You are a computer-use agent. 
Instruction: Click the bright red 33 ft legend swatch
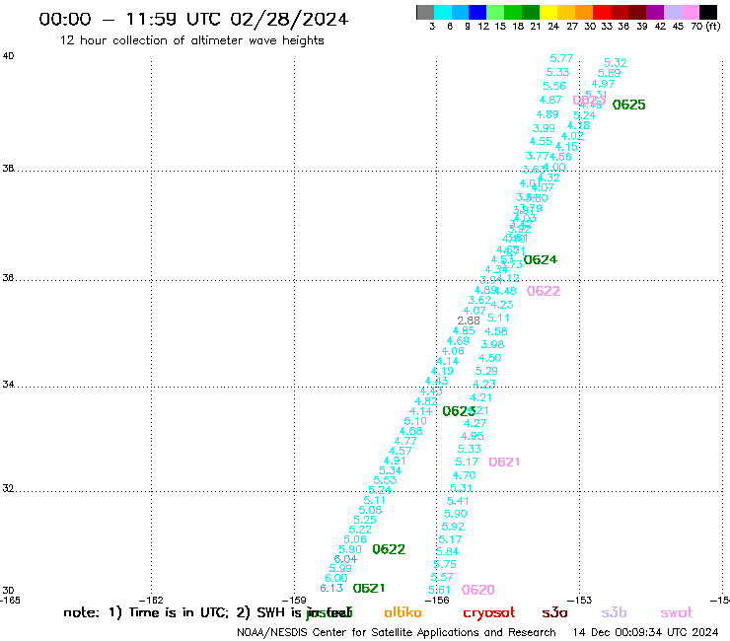pyautogui.click(x=602, y=12)
